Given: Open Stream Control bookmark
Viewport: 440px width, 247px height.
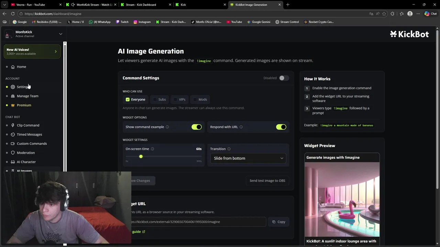Looking at the screenshot, I should click(x=287, y=22).
